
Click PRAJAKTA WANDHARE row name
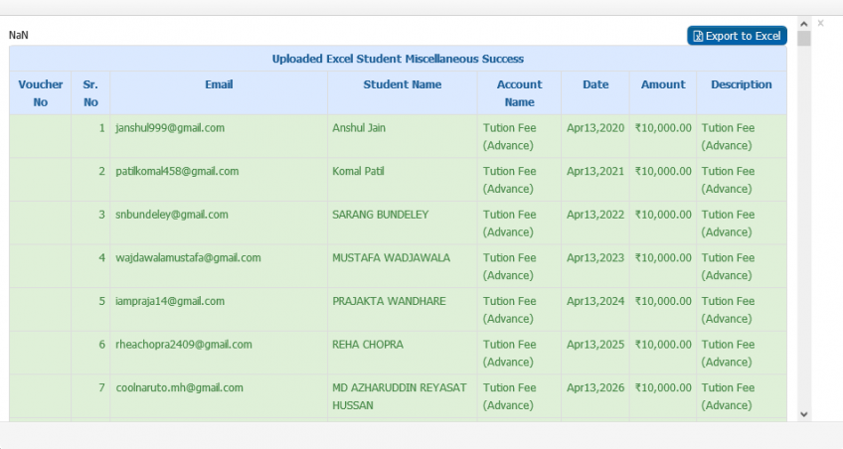[389, 301]
